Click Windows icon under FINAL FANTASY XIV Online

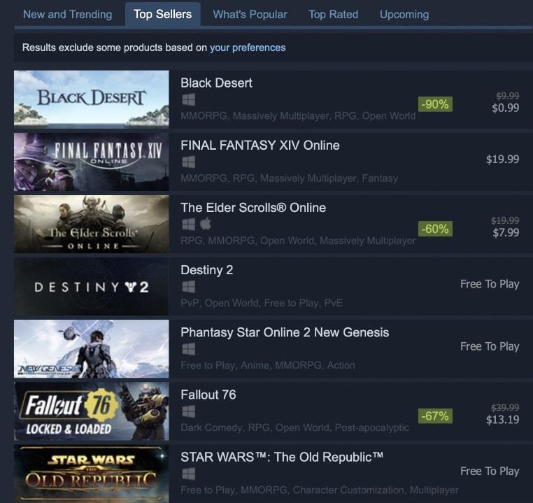(x=188, y=162)
